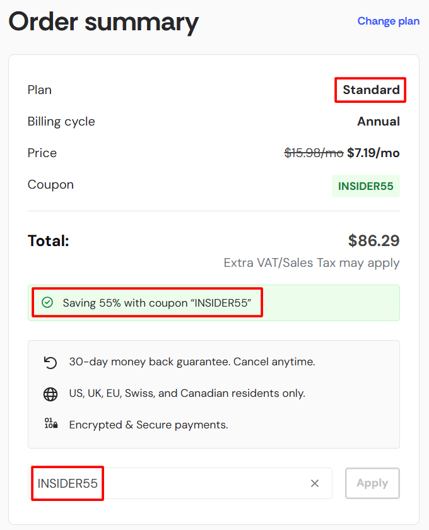Click the Encrypted & Secure payments text

pyautogui.click(x=149, y=425)
